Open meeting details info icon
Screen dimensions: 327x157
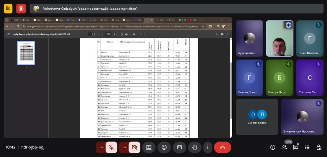pyautogui.click(x=273, y=148)
